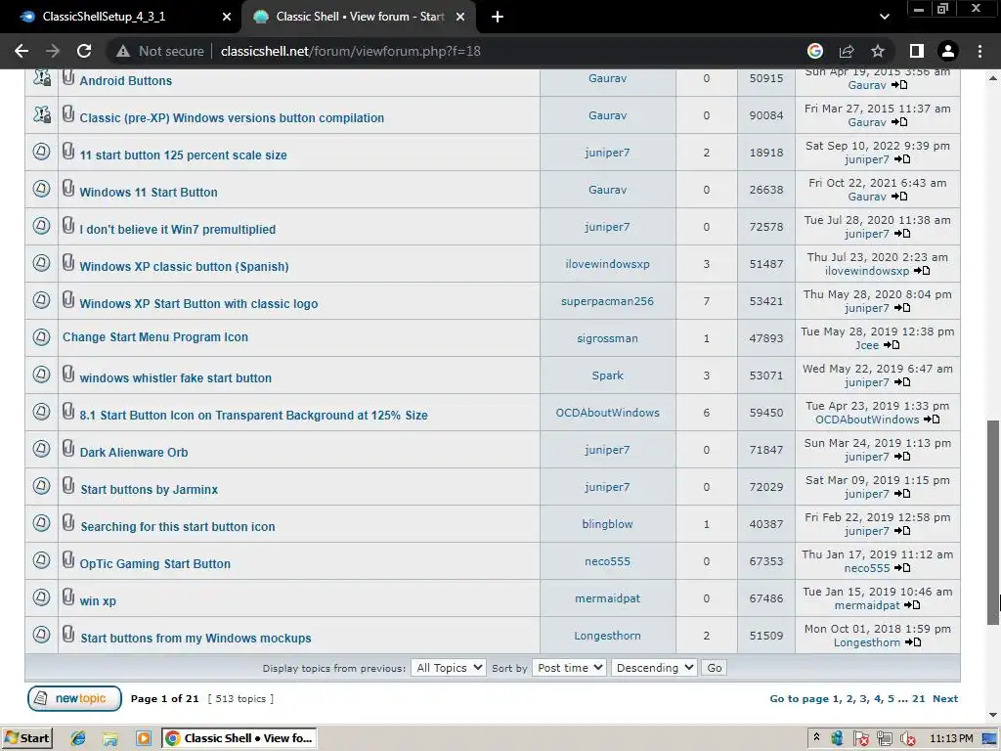Open windows whistler fake start button topic
This screenshot has height=751, width=1001.
176,378
